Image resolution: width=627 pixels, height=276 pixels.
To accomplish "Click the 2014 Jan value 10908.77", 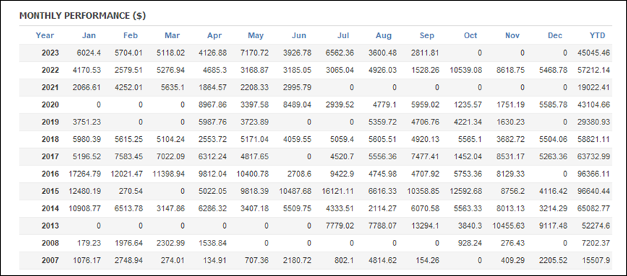I will [x=84, y=209].
